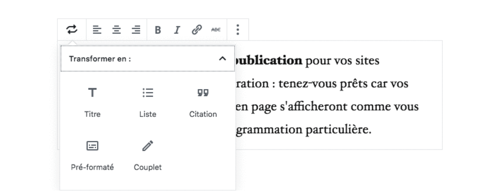Select the Citation quote icon
This screenshot has height=192, width=478.
pyautogui.click(x=203, y=93)
